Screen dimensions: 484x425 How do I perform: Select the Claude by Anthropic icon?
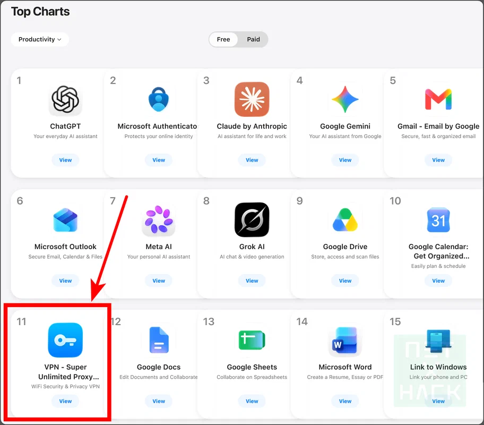[x=252, y=99]
